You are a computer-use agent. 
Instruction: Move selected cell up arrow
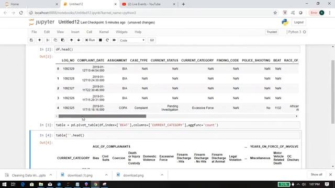(x=71, y=40)
